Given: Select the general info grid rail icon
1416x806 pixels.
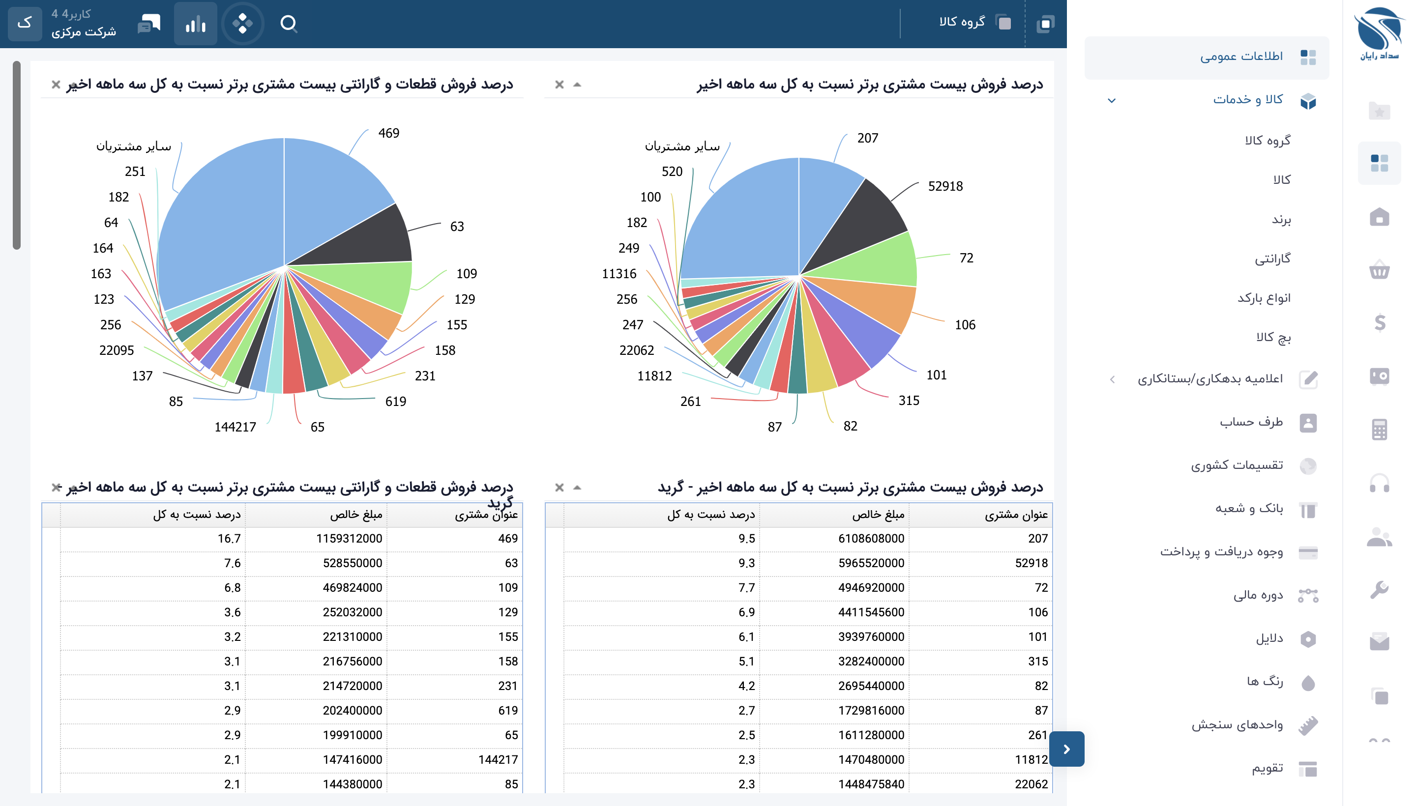Looking at the screenshot, I should click(x=1379, y=163).
